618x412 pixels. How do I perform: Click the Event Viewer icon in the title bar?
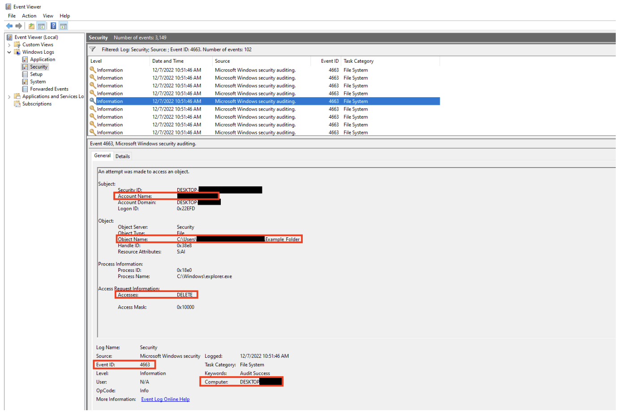6,6
